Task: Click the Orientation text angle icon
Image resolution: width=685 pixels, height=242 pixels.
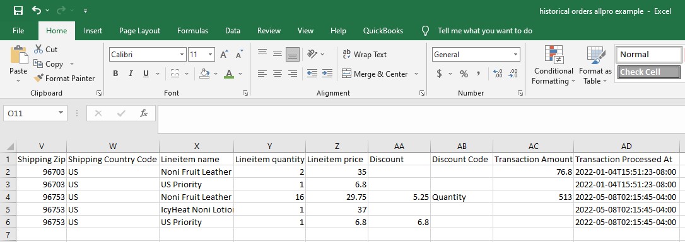Action: pos(312,54)
